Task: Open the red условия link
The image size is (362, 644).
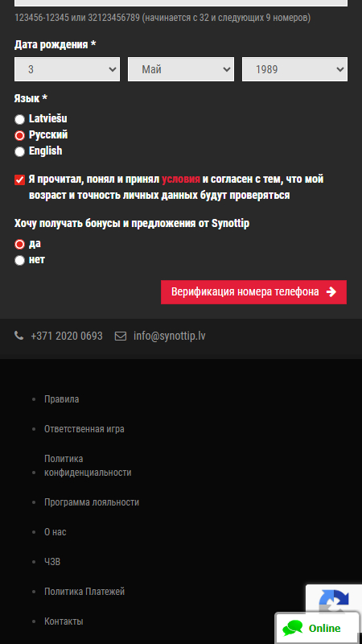Action: pyautogui.click(x=181, y=179)
